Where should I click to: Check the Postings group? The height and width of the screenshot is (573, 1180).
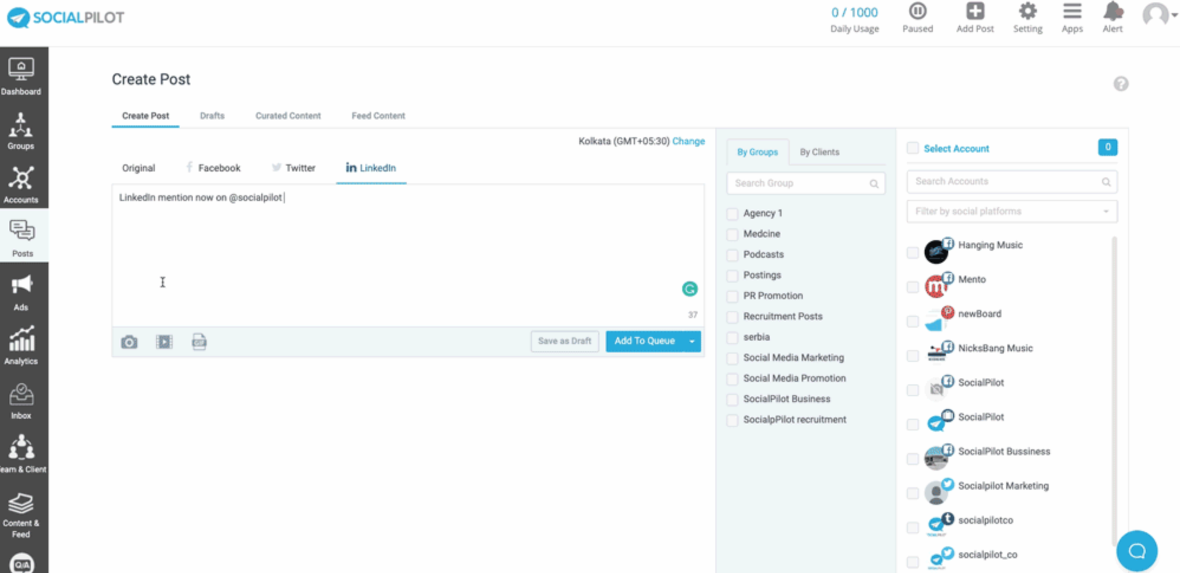732,276
